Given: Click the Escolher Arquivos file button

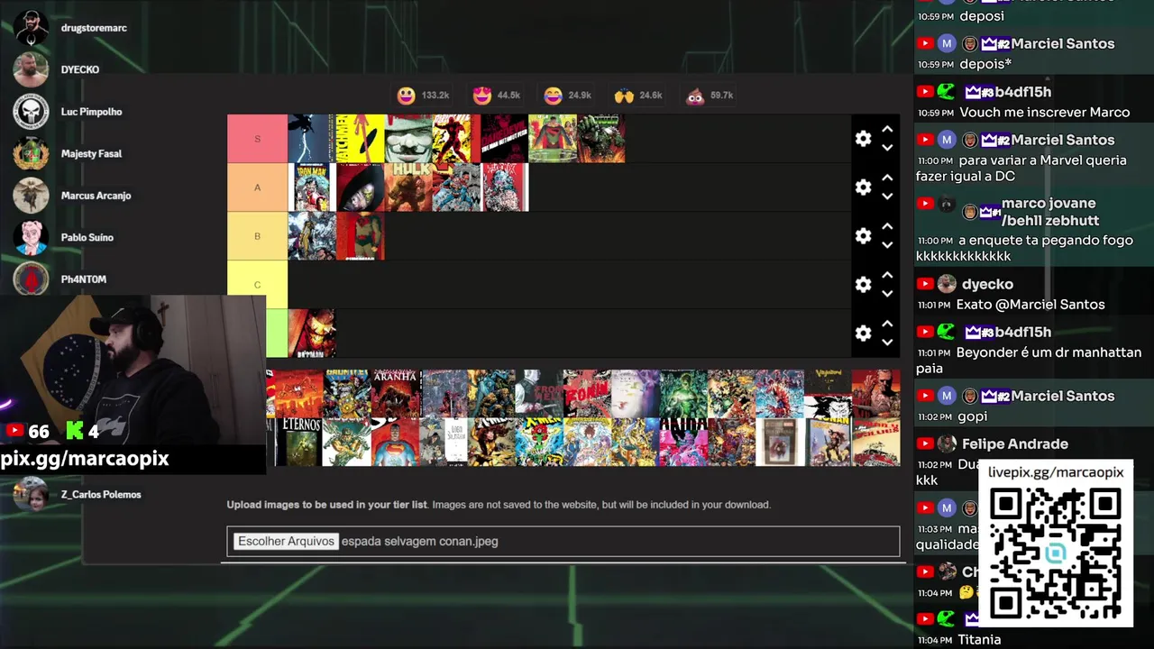Looking at the screenshot, I should (286, 541).
